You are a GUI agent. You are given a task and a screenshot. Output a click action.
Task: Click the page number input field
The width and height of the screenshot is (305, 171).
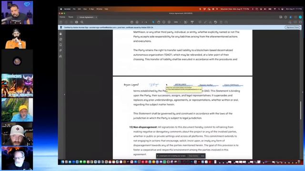coord(142,22)
